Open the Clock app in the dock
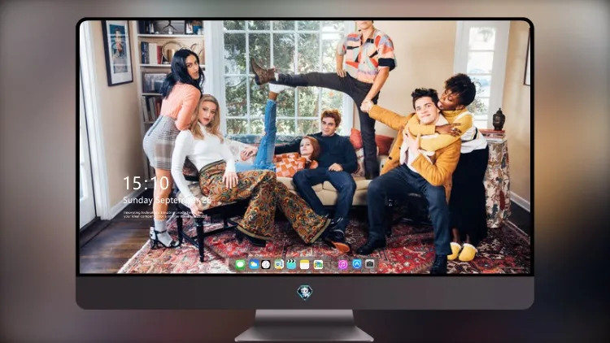610x343 pixels. [266, 264]
